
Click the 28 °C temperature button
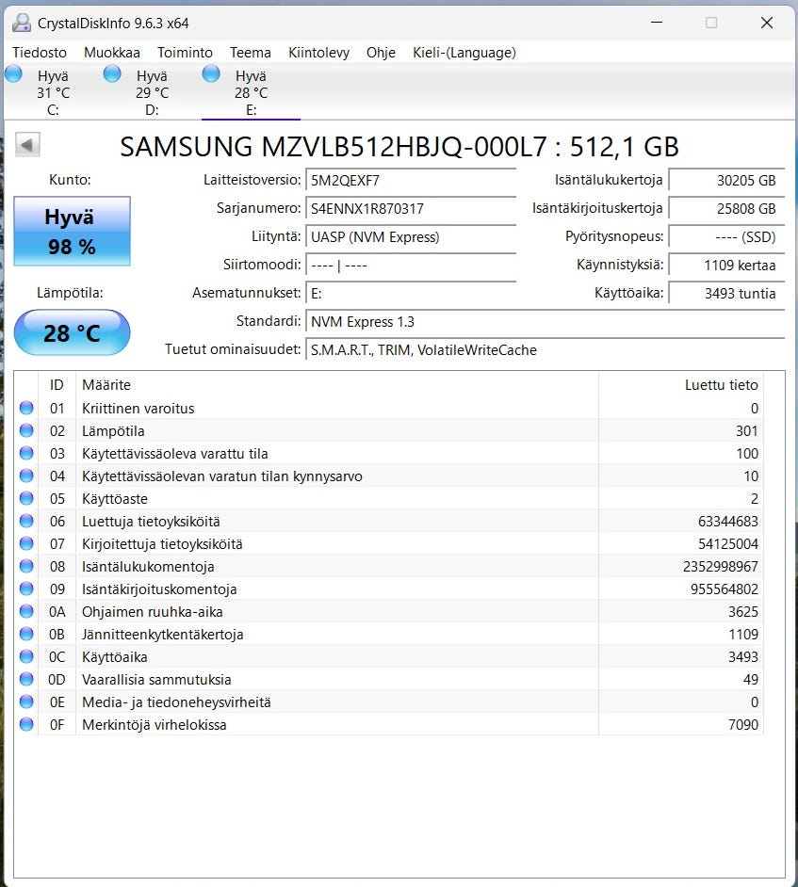point(72,333)
